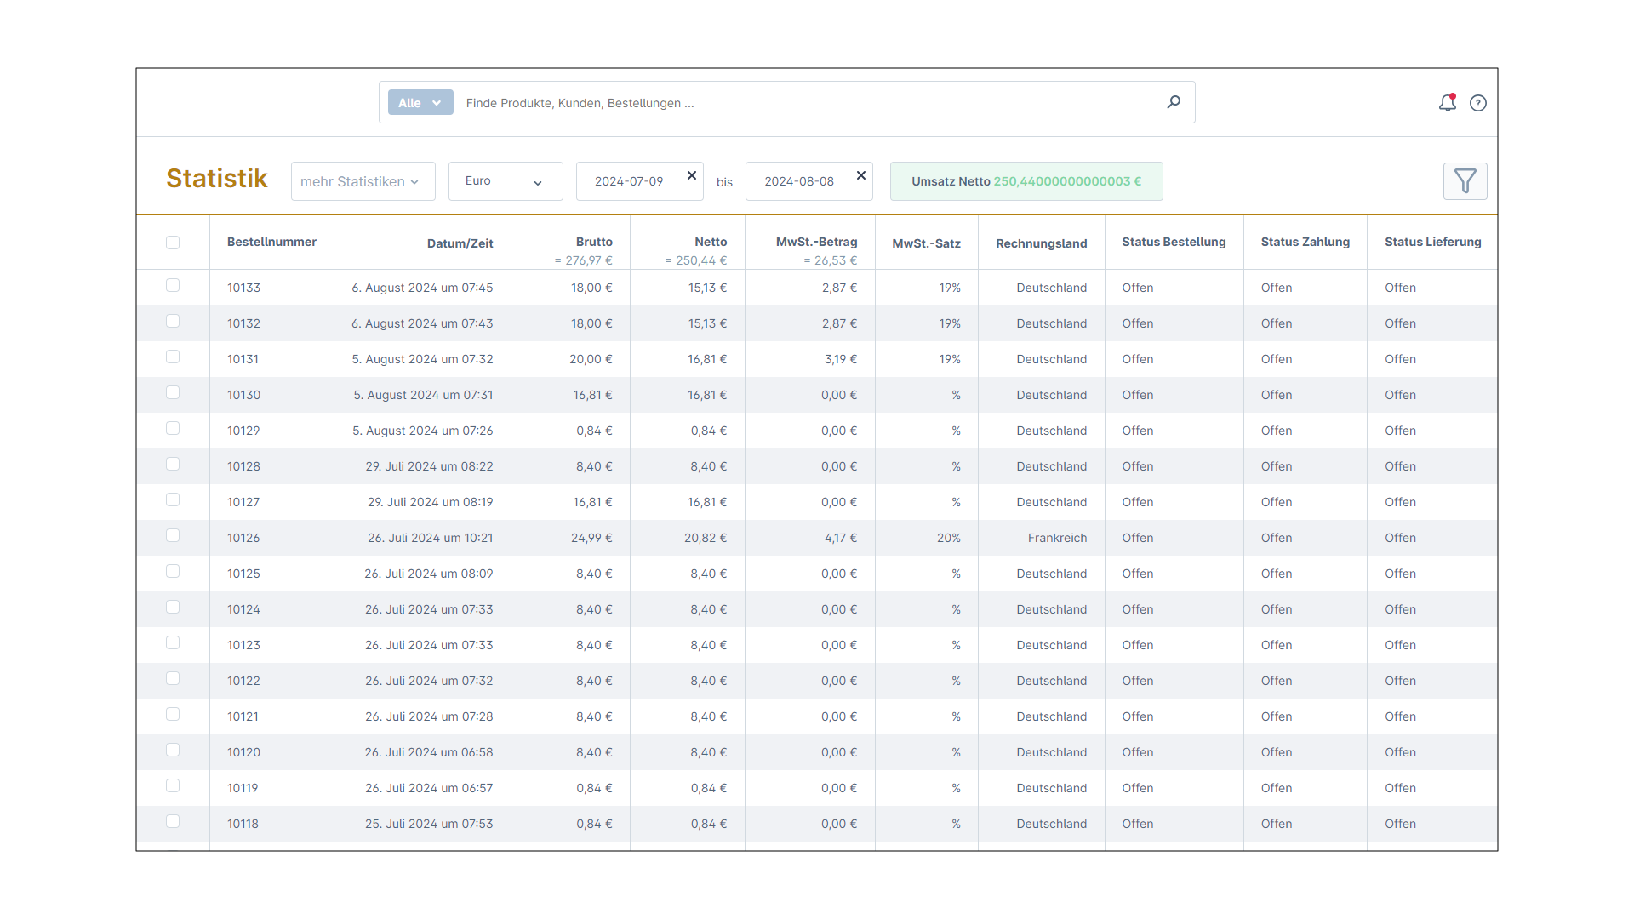The image size is (1634, 919).
Task: Select the checkbox for order 10120
Action: (173, 750)
